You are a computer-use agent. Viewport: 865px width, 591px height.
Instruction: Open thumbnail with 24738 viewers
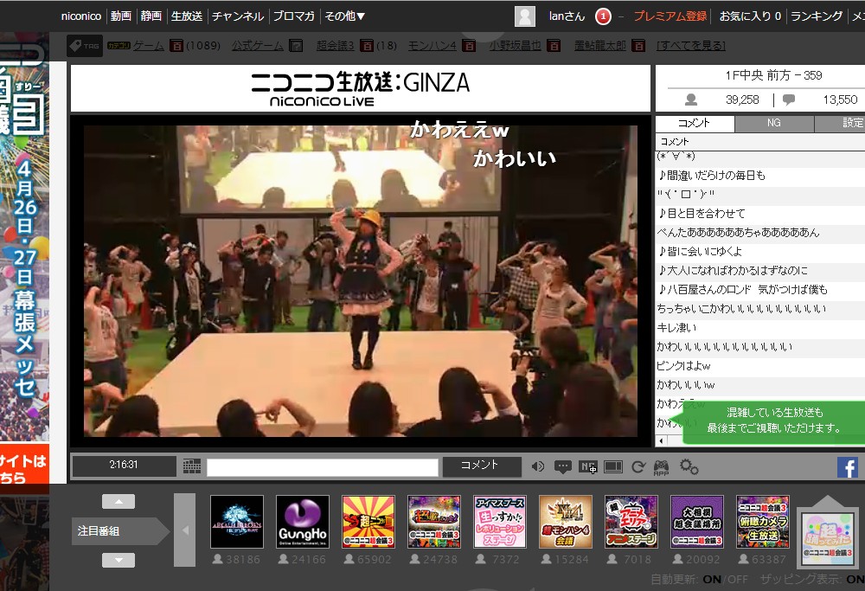point(434,522)
